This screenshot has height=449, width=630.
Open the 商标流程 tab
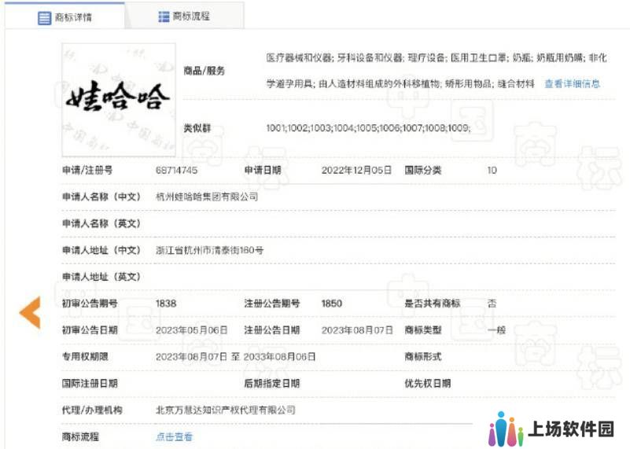pos(184,16)
